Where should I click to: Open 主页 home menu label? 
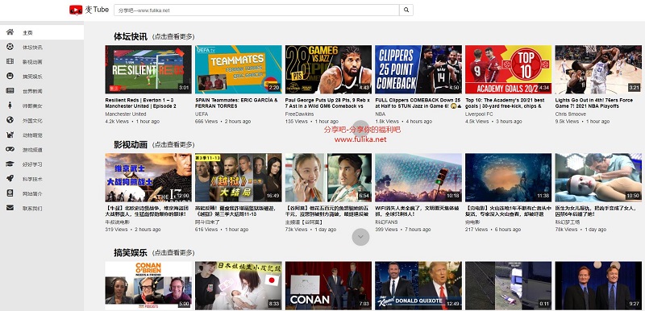coord(27,33)
